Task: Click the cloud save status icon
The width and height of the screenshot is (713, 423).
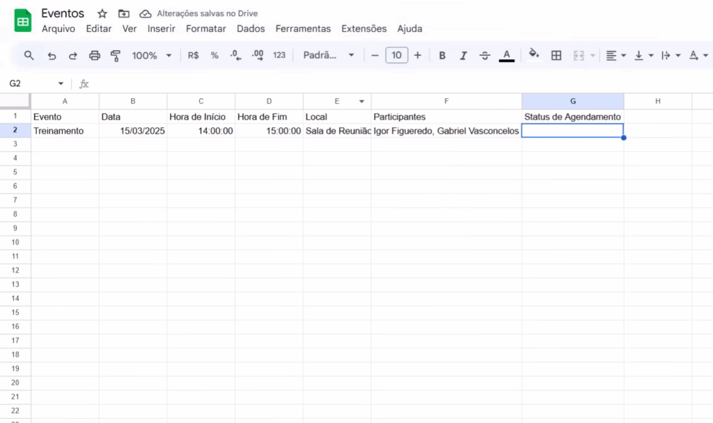Action: (145, 14)
